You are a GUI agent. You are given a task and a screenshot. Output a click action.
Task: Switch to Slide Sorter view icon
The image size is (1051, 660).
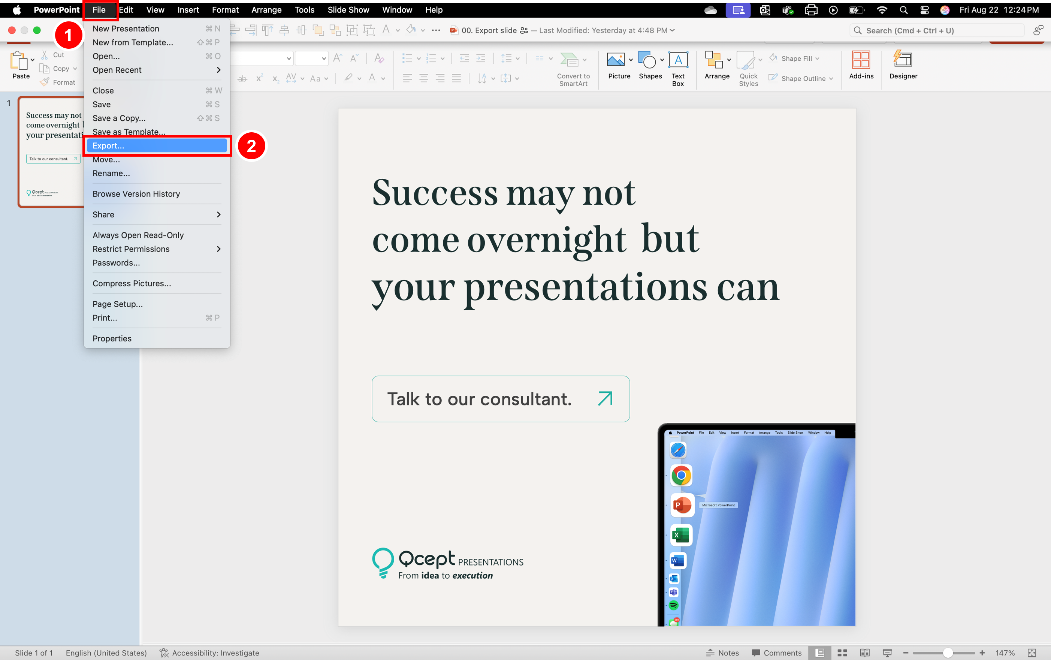point(842,653)
